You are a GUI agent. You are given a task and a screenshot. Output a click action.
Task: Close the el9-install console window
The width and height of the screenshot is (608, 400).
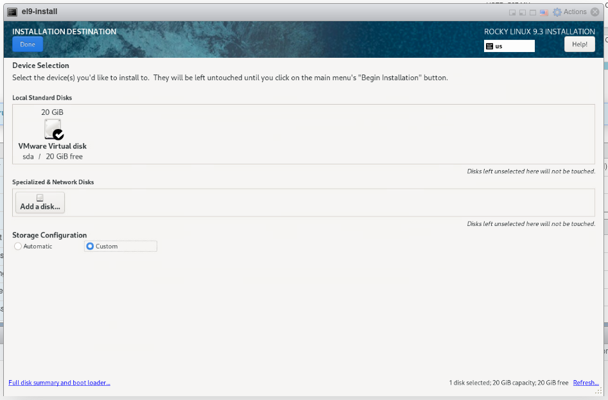pos(595,12)
